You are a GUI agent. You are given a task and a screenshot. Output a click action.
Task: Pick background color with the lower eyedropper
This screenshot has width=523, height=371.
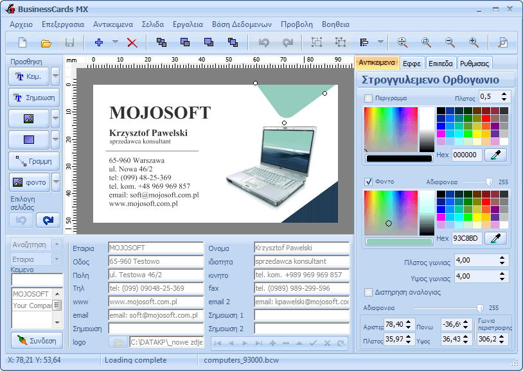pyautogui.click(x=495, y=238)
